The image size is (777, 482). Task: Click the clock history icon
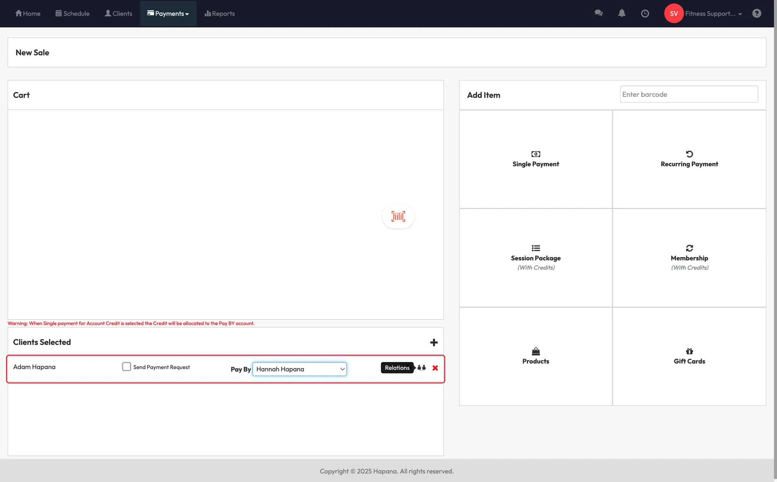coord(645,14)
